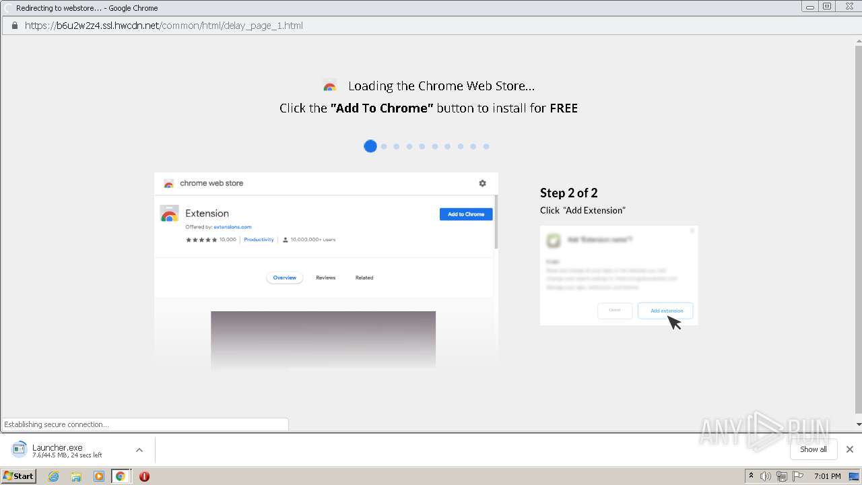862x485 pixels.
Task: Click the URL address bar
Action: pyautogui.click(x=431, y=26)
